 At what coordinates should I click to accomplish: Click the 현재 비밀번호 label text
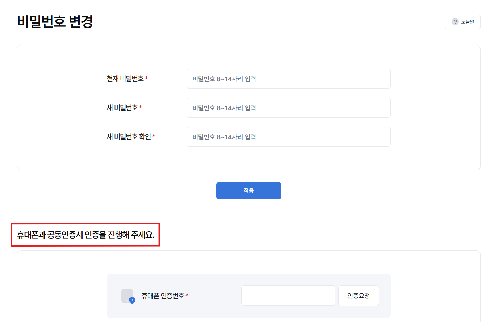pos(125,79)
